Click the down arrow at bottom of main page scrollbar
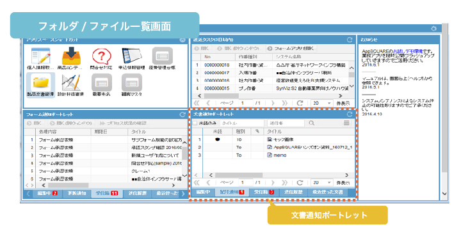 [444, 193]
